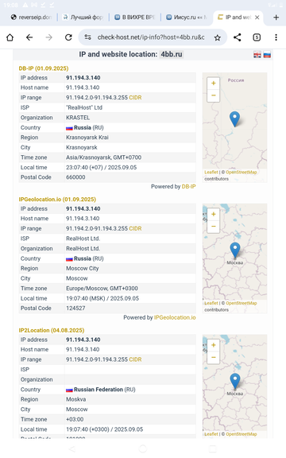
Task: Zoom out on the DB-IP map
Action: tap(214, 95)
